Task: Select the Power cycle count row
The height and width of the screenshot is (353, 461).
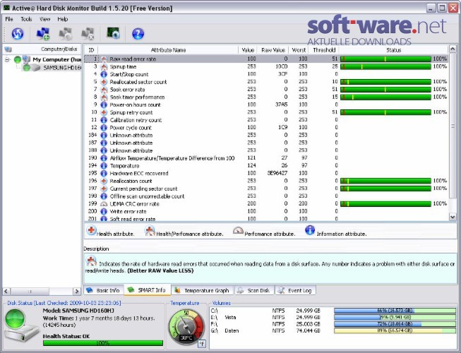Action: (x=266, y=128)
